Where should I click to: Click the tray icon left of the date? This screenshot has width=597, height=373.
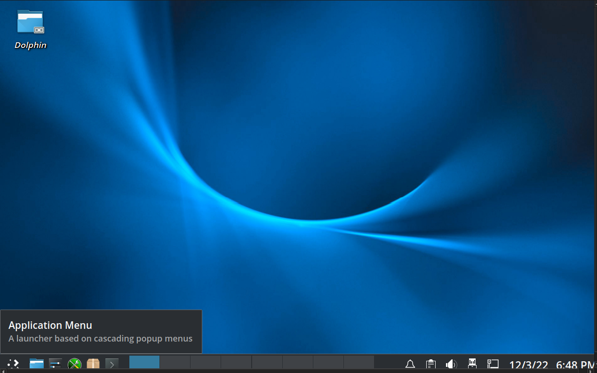pos(493,364)
